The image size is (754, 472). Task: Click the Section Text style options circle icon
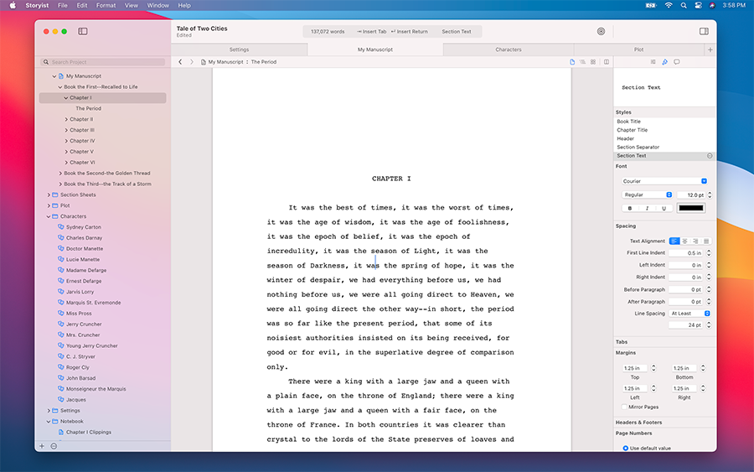point(710,156)
